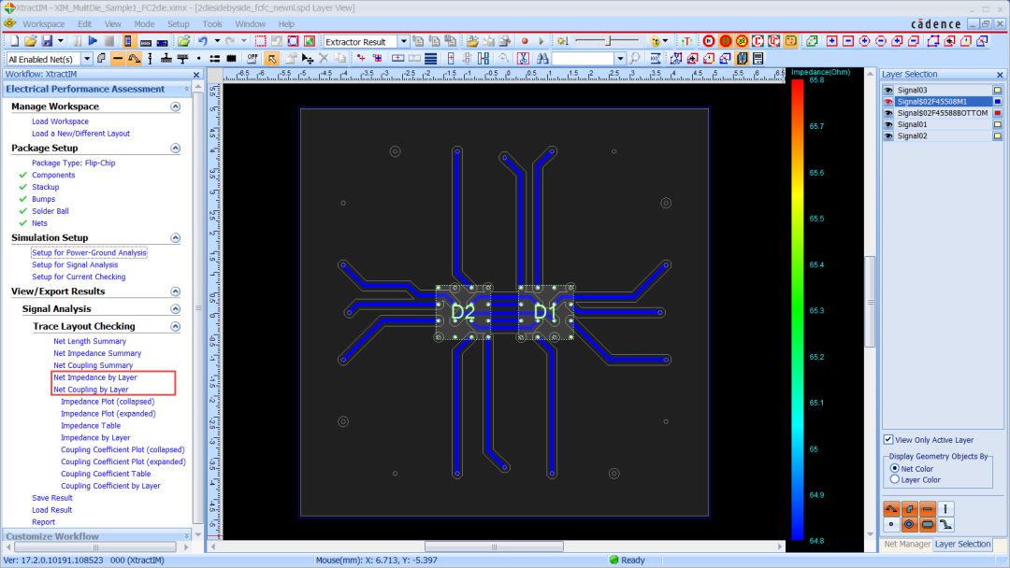Create a new file via toolbar icon
This screenshot has height=568, width=1010.
pyautogui.click(x=14, y=41)
